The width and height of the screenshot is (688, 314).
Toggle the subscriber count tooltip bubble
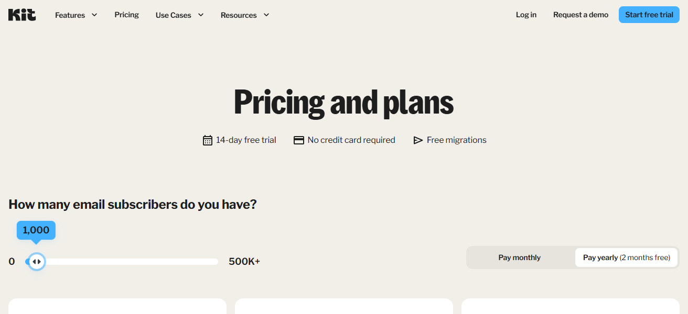[36, 230]
